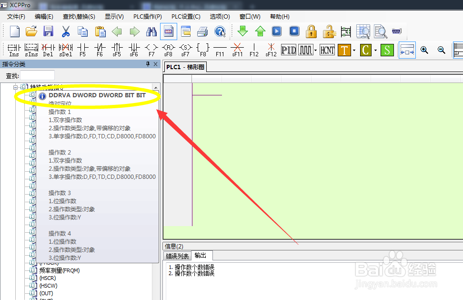
Task: Open the 显示(V) menu
Action: 114,17
